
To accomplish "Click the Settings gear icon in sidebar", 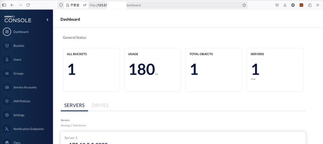I will pyautogui.click(x=7, y=115).
